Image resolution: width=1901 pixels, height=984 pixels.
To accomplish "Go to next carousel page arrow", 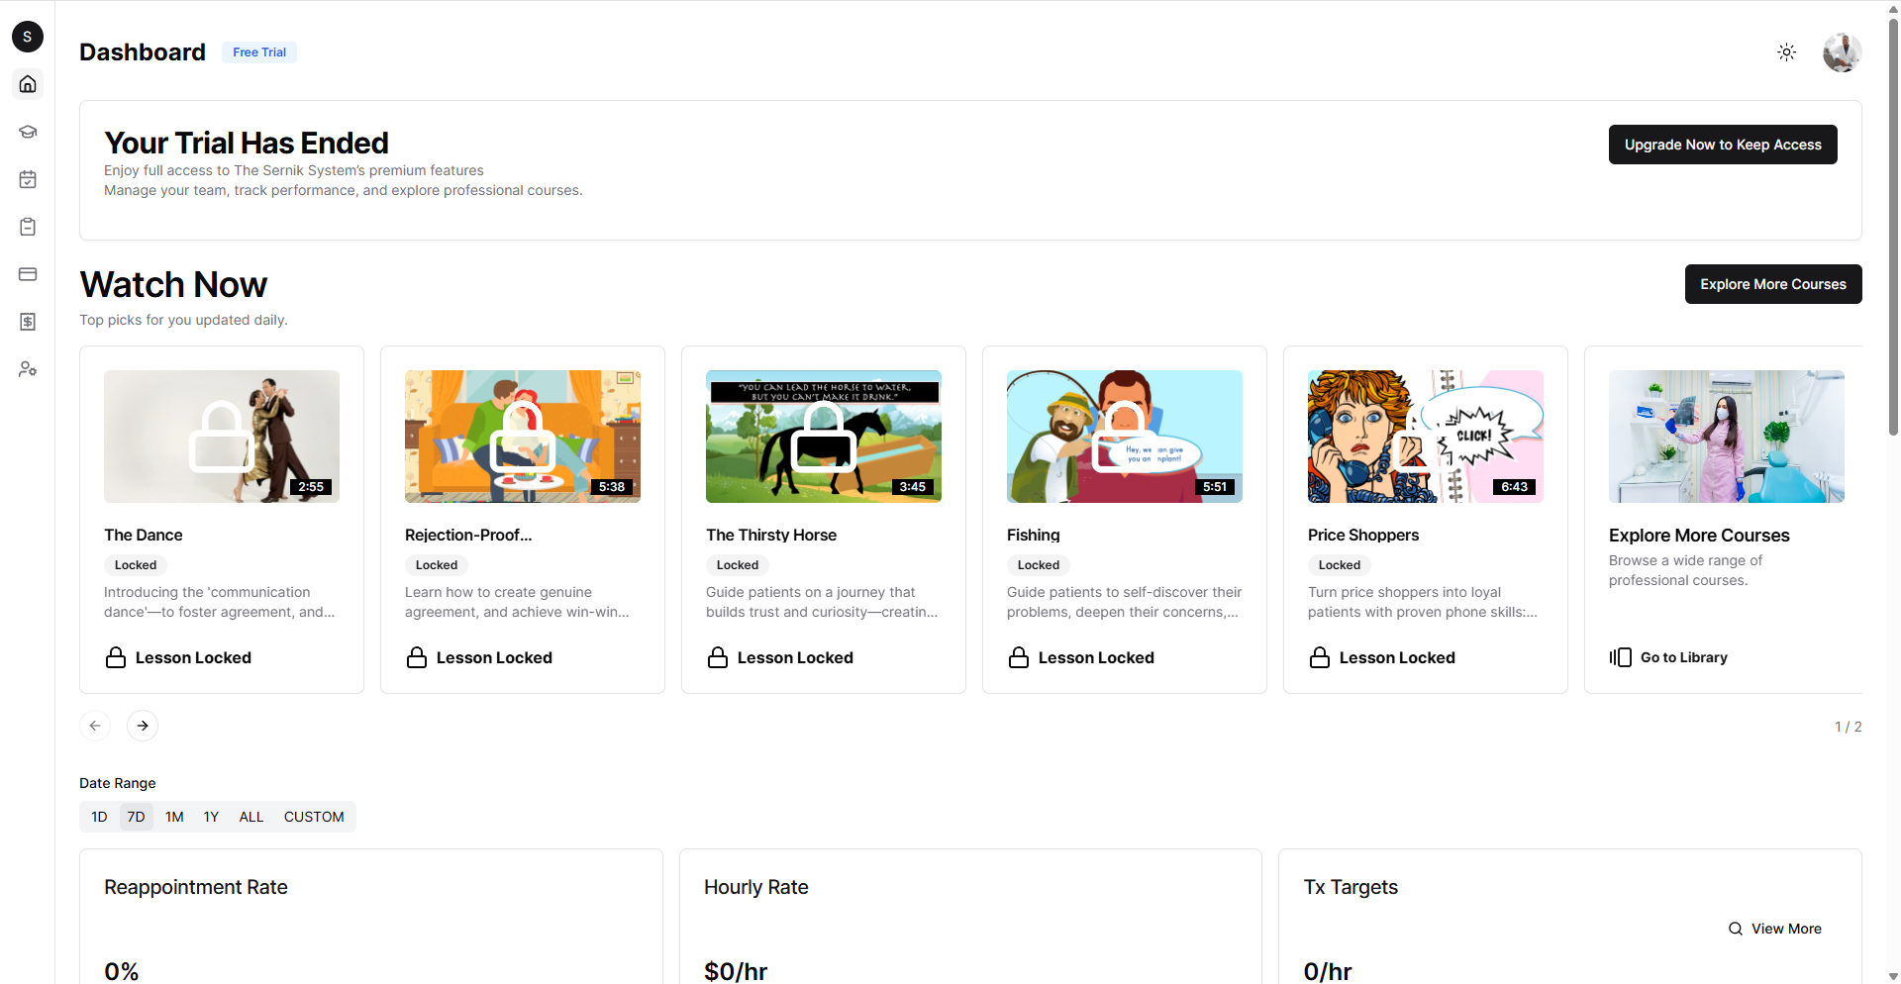I will tap(143, 726).
